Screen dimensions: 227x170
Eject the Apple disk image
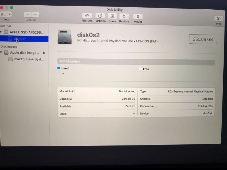pos(44,52)
